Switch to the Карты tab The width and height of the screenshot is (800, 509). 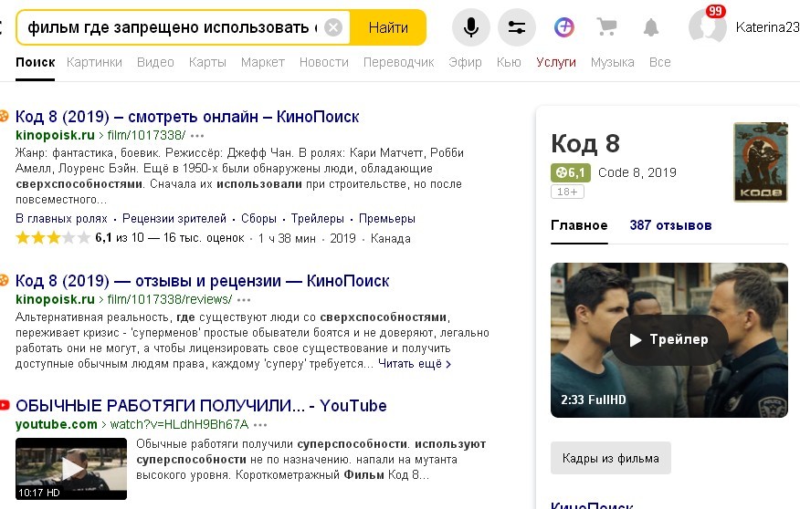207,62
